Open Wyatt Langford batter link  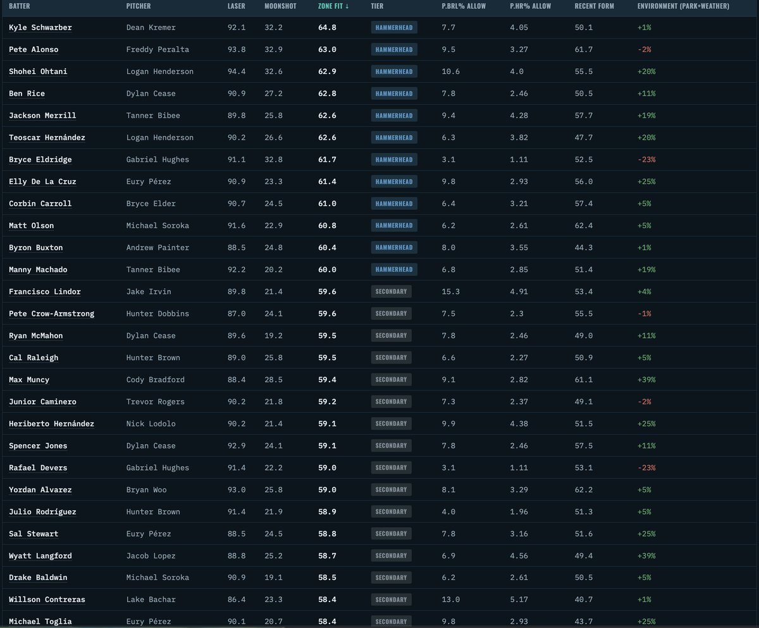point(40,555)
